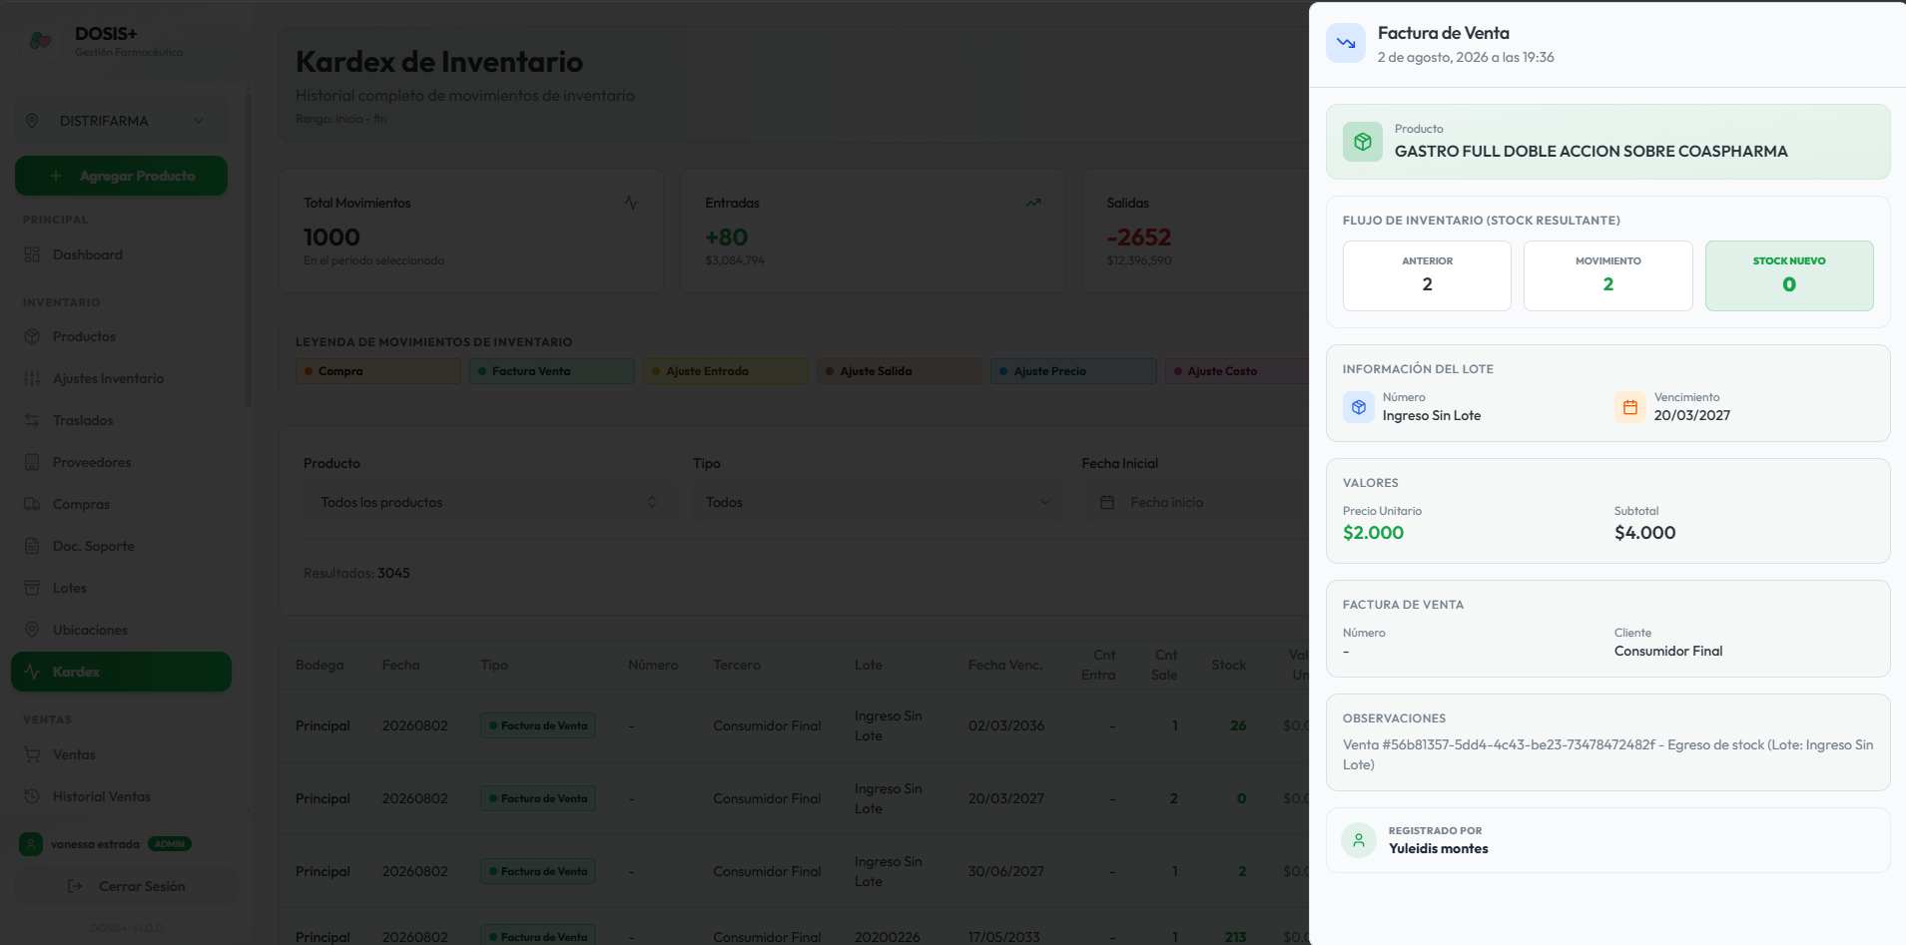Click the vanessa estrada user avatar
Viewport: 1906px width, 945px height.
tap(31, 844)
